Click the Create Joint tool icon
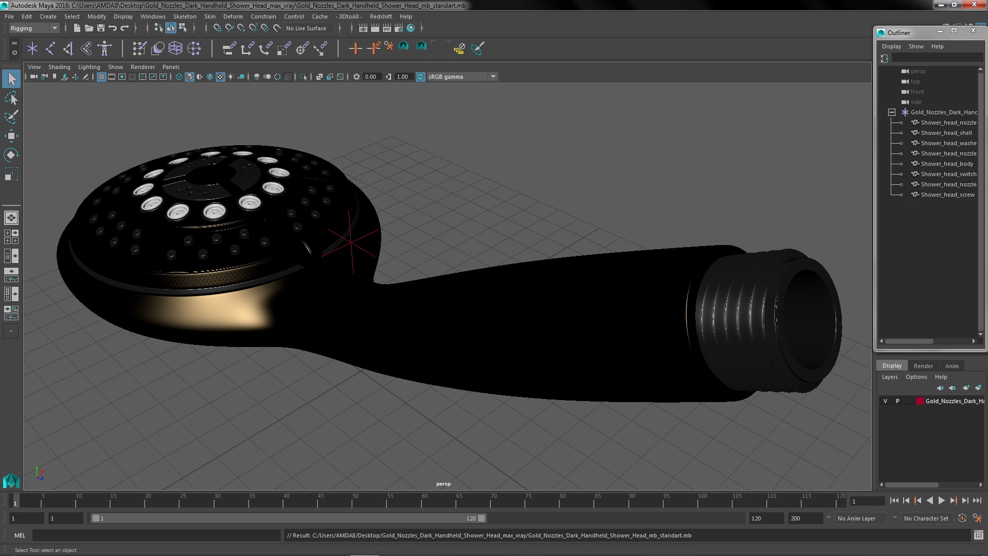This screenshot has width=988, height=556. click(x=50, y=48)
